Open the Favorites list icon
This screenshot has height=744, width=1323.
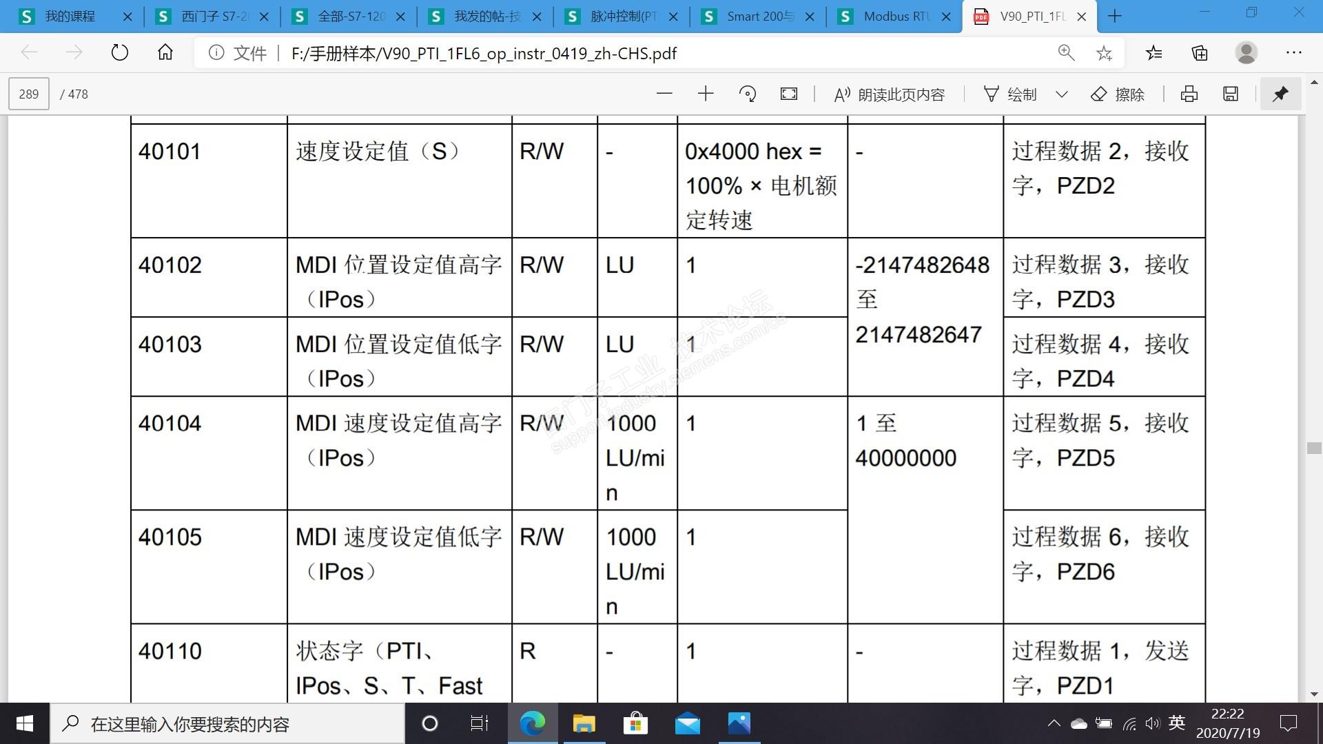(1153, 53)
